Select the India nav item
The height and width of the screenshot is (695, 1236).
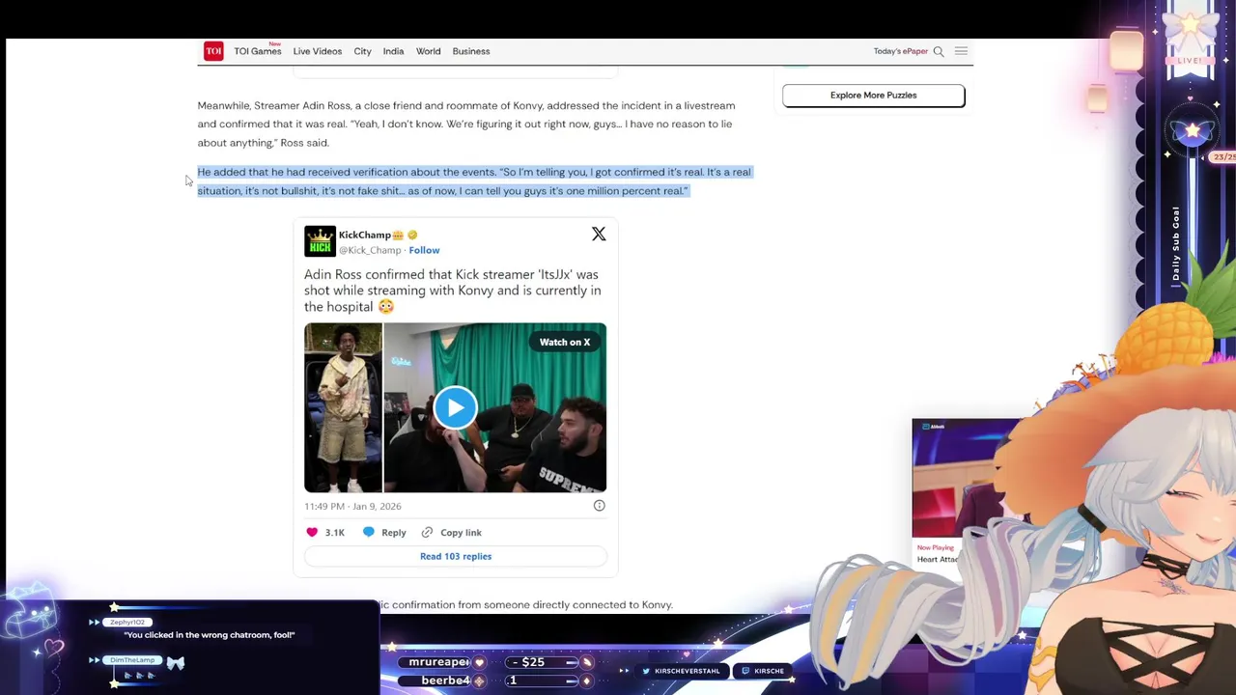pyautogui.click(x=393, y=51)
